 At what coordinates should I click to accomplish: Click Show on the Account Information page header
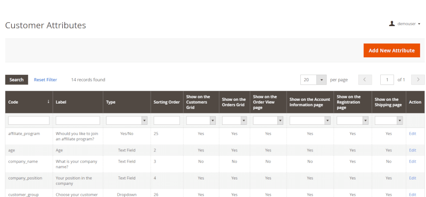click(x=310, y=102)
